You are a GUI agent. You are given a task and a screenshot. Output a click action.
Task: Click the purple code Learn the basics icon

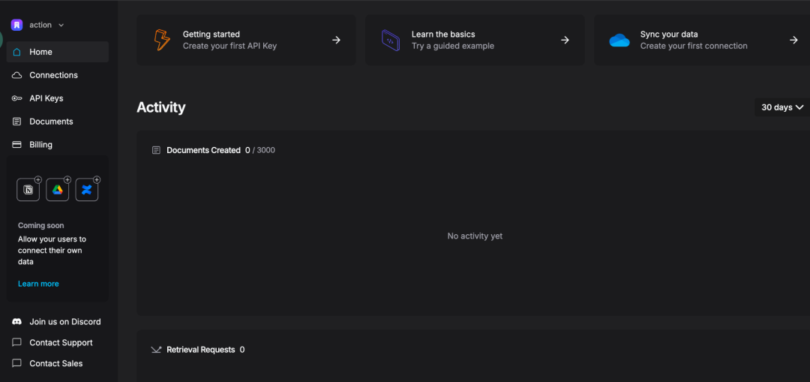(390, 40)
